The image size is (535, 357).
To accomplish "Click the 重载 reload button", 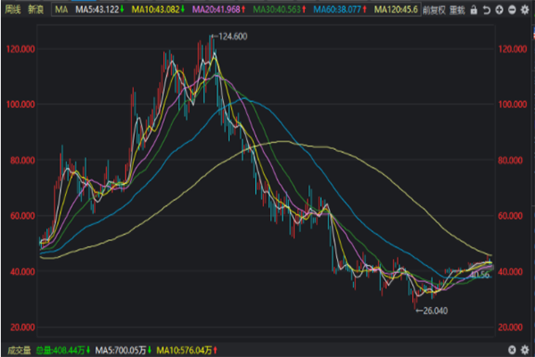I will (457, 10).
